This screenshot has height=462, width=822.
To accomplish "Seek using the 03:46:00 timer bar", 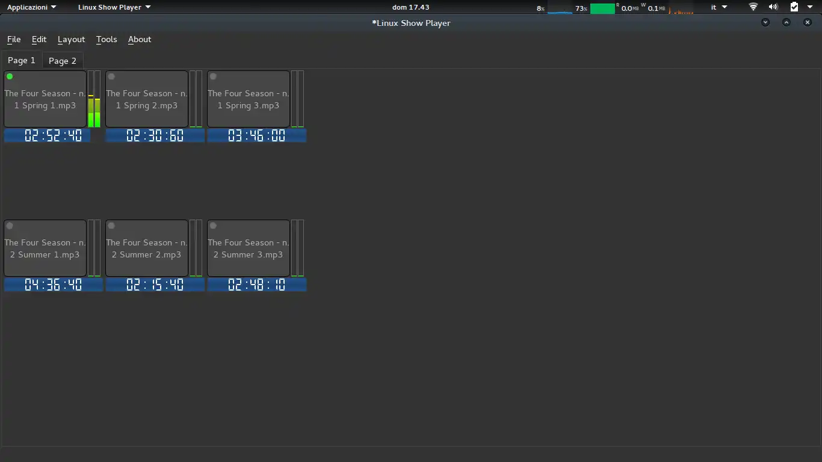I will coord(257,136).
